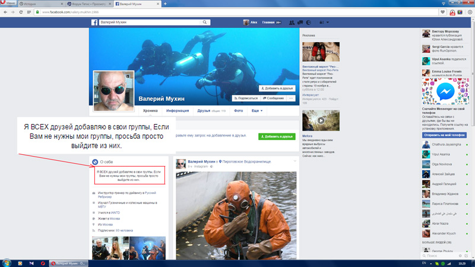Select the Хроника tab

pos(150,111)
